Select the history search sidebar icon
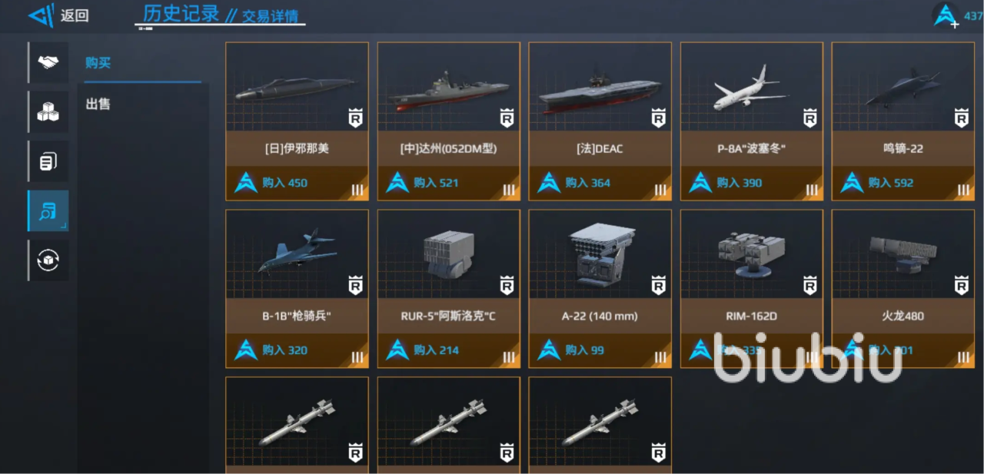984x474 pixels. (x=48, y=211)
